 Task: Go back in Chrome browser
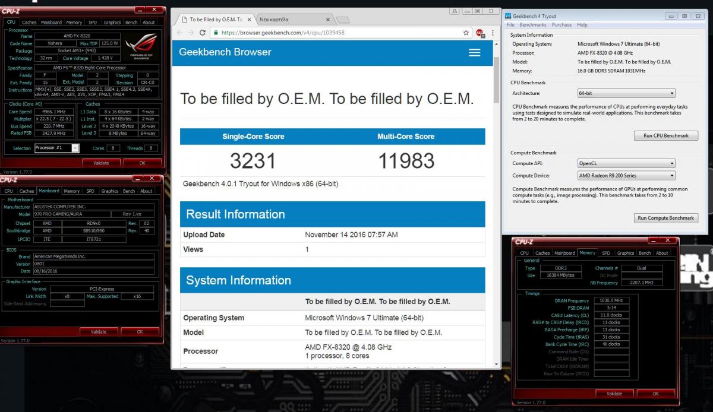179,33
